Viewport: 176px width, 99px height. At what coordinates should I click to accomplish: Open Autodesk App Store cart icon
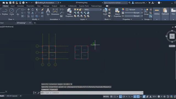point(149,3)
